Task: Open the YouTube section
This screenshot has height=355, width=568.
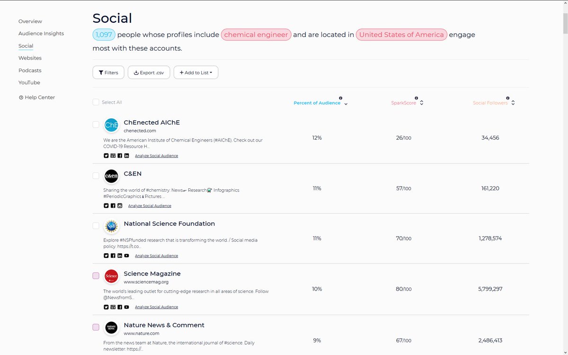Action: 29,82
